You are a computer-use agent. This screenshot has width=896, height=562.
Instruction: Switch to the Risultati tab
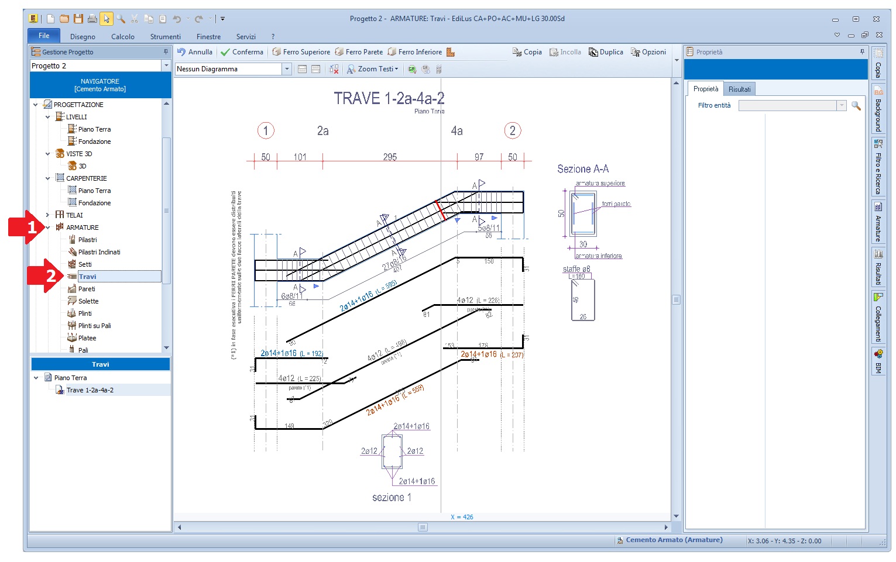click(739, 89)
